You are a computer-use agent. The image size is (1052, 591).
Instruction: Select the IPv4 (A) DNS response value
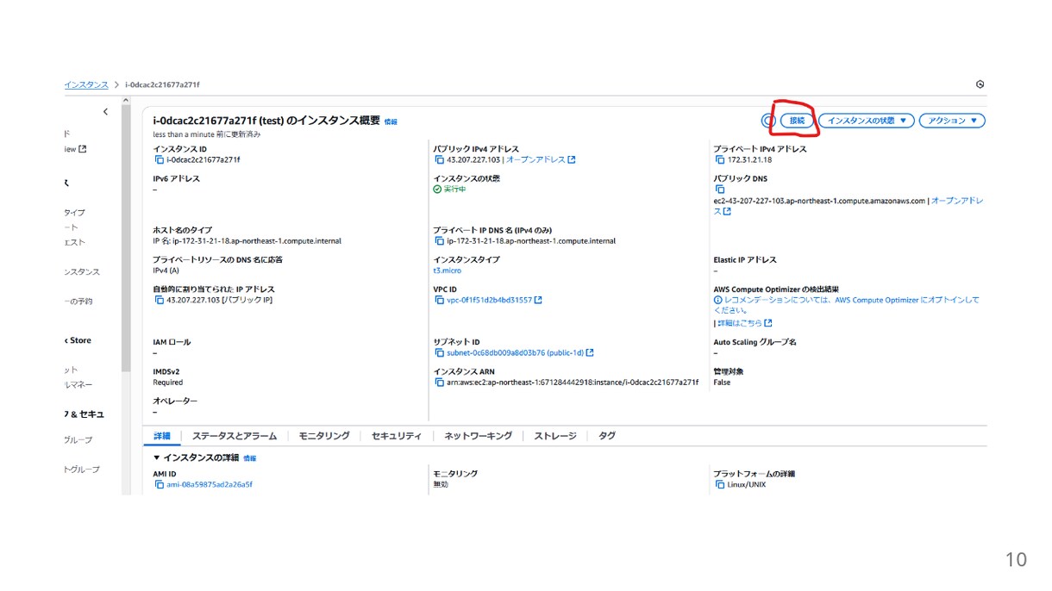166,271
